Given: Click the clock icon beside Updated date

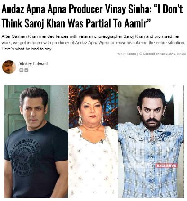Looking at the screenshot, I should click(141, 54).
